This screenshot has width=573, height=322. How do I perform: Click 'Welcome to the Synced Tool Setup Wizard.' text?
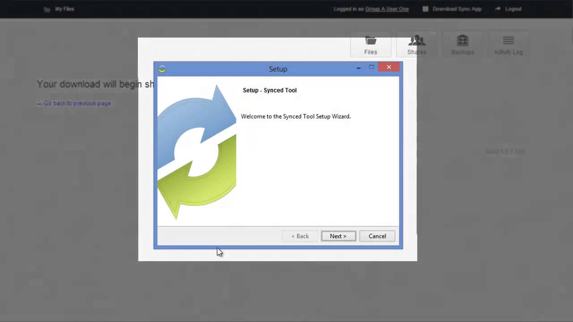(296, 116)
